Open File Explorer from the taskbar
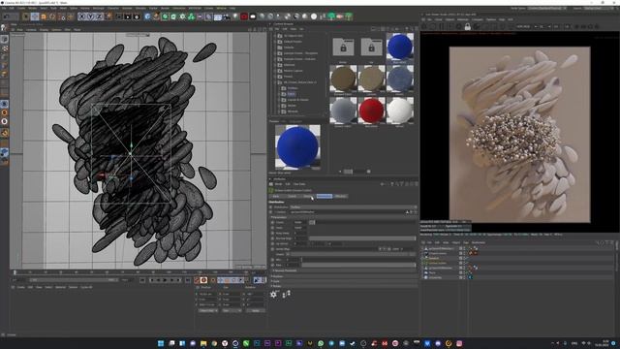The image size is (620, 349). (203, 343)
